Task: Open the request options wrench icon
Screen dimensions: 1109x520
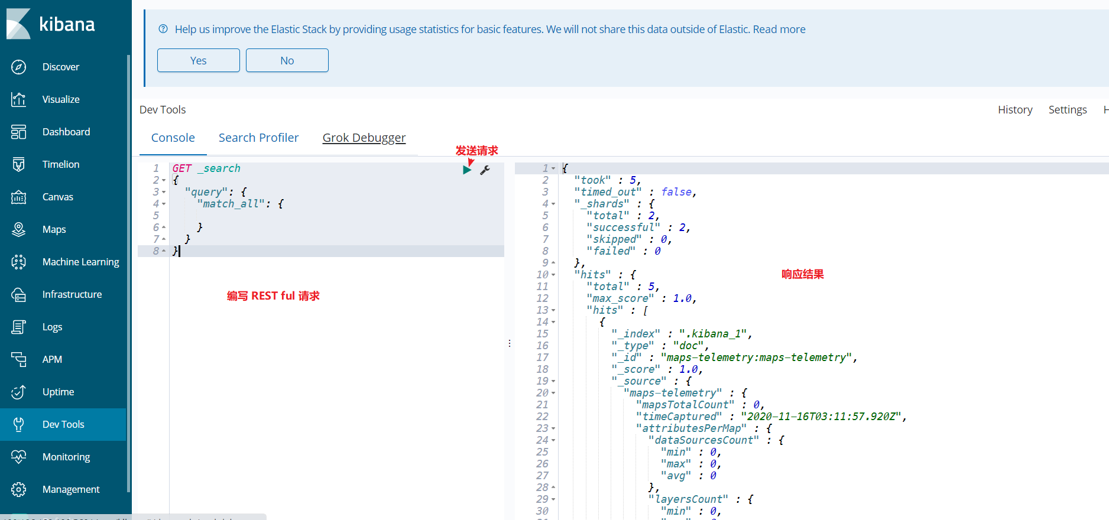Action: (485, 170)
